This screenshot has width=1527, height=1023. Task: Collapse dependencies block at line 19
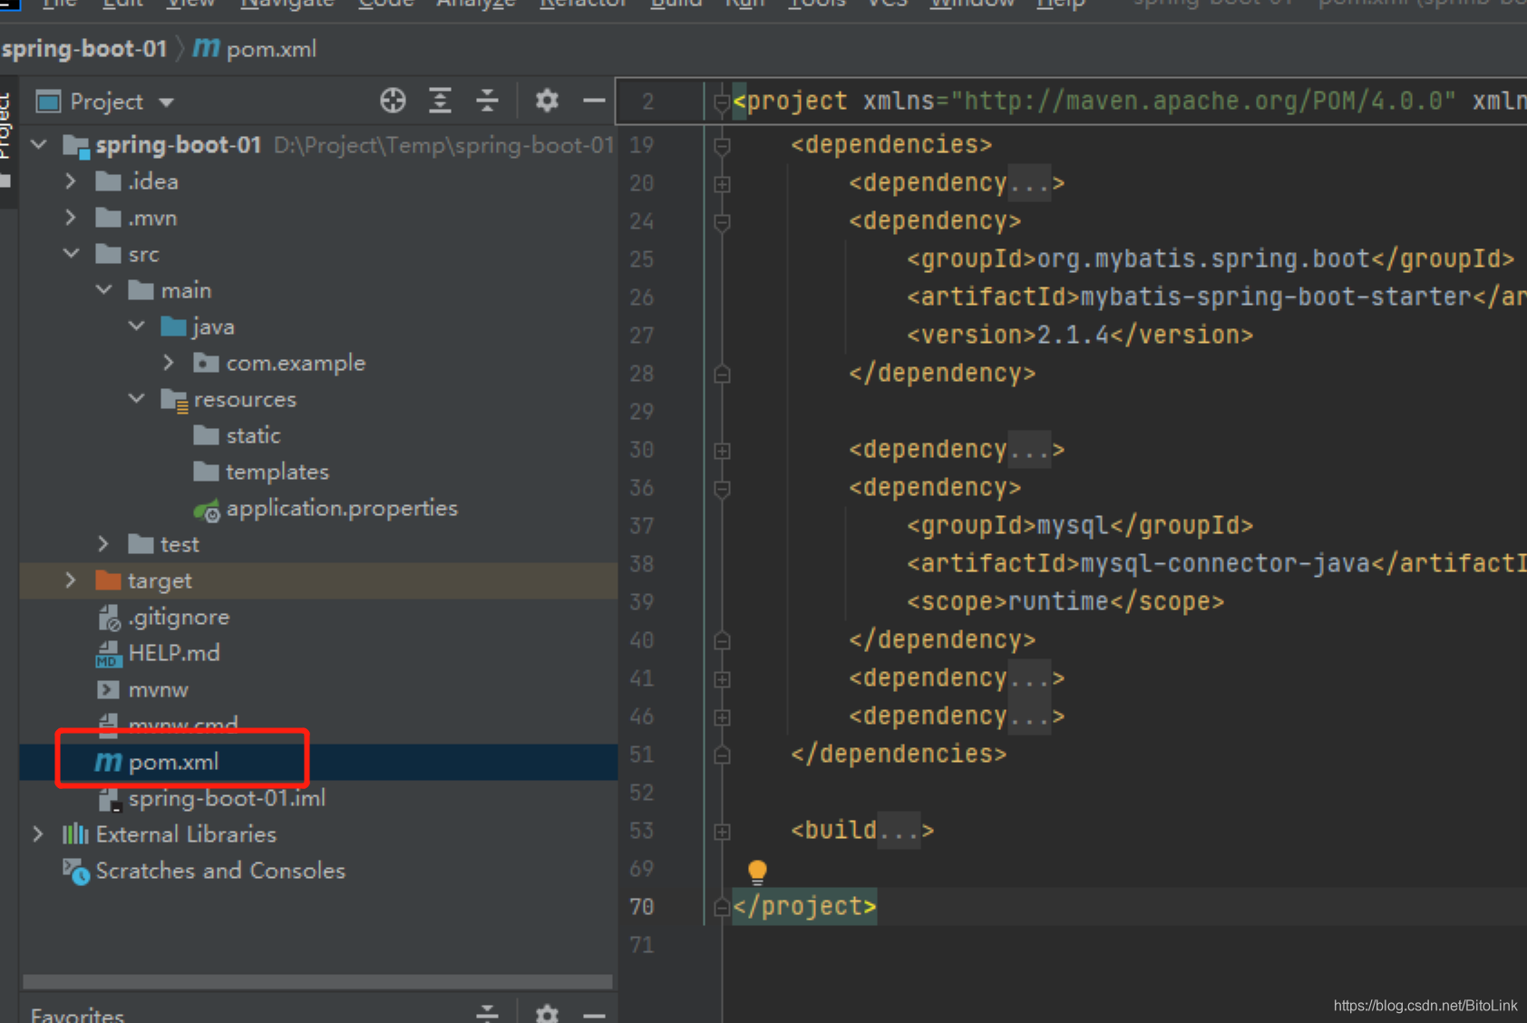click(722, 145)
